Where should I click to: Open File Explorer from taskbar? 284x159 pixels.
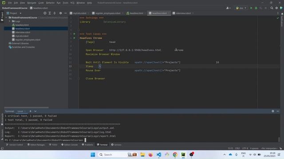(142, 155)
